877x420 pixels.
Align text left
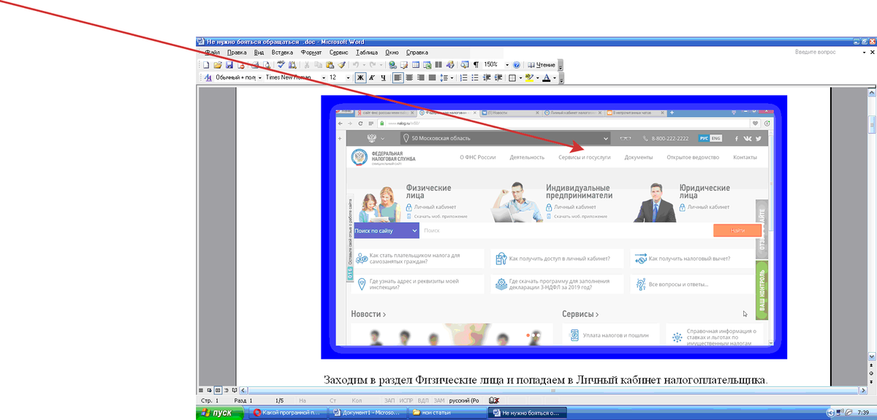point(398,77)
